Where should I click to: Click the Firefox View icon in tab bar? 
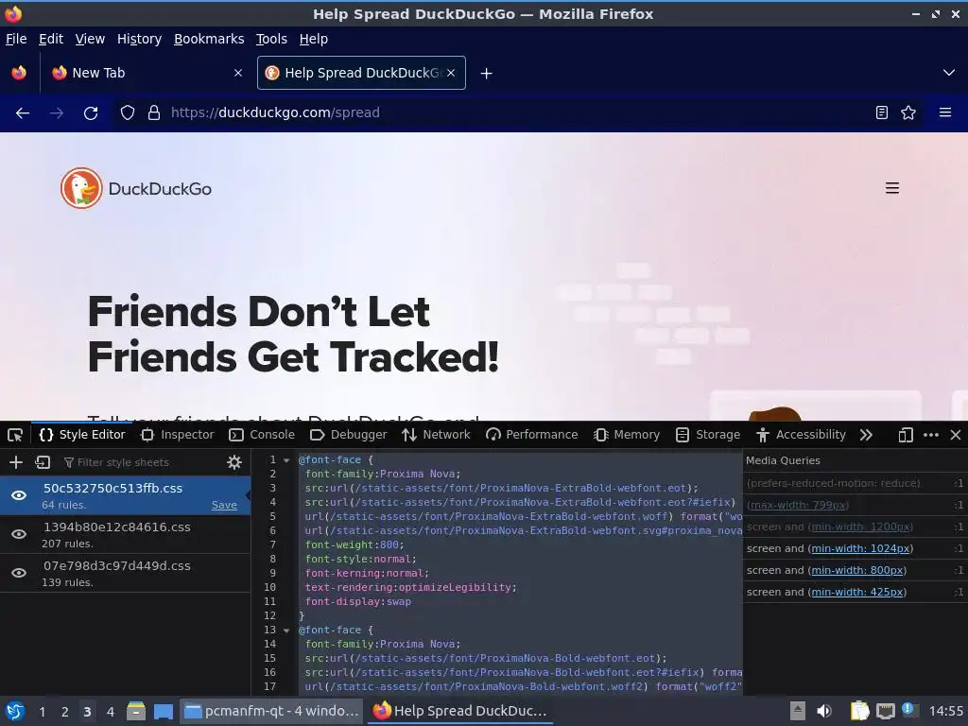[19, 73]
